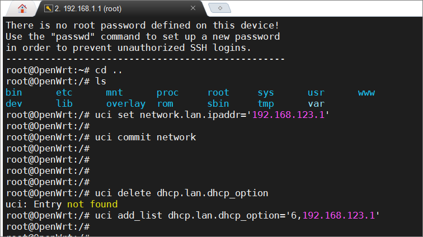Click the 'uci delete dhcp.lan.dhcp_option' command

coord(181,193)
